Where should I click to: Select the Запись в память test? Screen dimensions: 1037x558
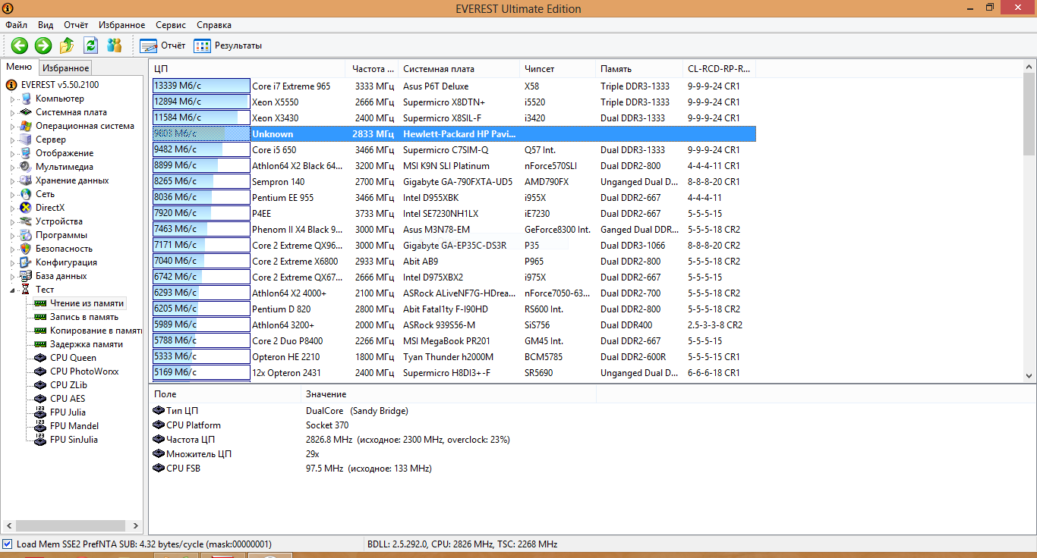(84, 317)
